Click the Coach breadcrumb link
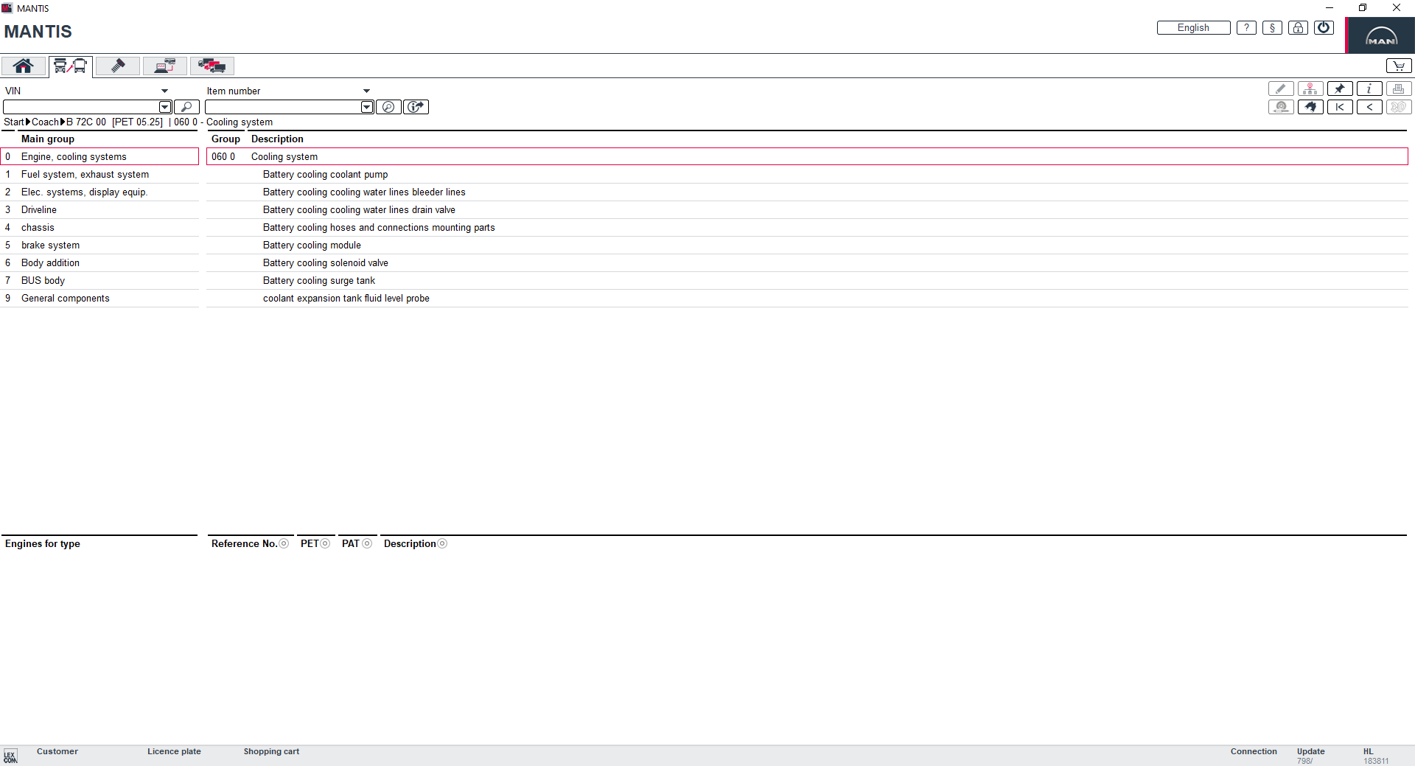This screenshot has width=1415, height=766. click(45, 122)
